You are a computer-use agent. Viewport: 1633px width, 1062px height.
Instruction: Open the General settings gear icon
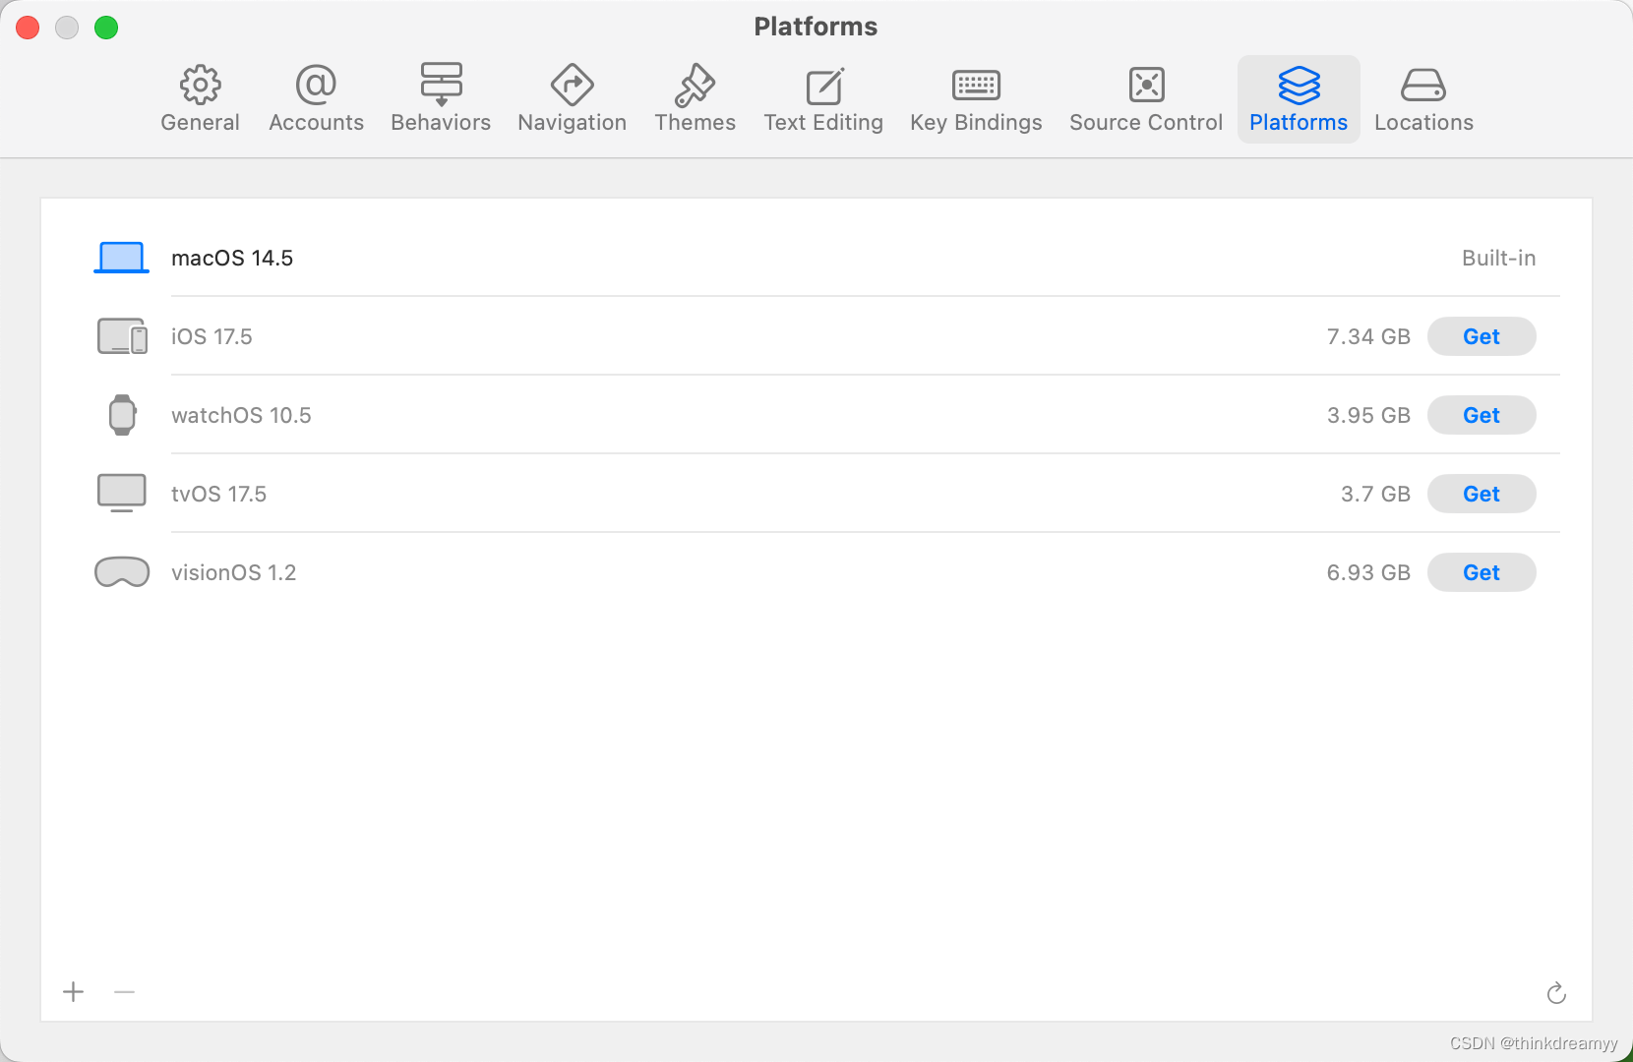click(200, 86)
